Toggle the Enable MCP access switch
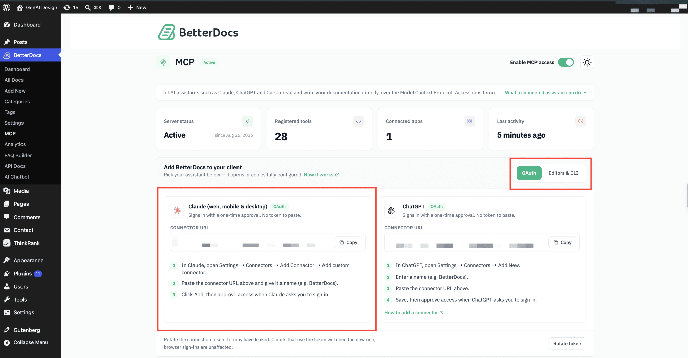 [566, 62]
